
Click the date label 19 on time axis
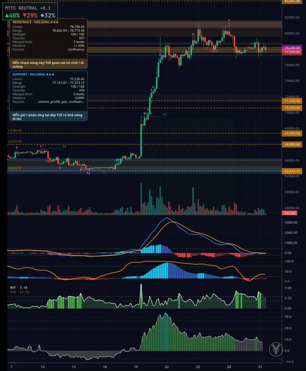point(136,367)
